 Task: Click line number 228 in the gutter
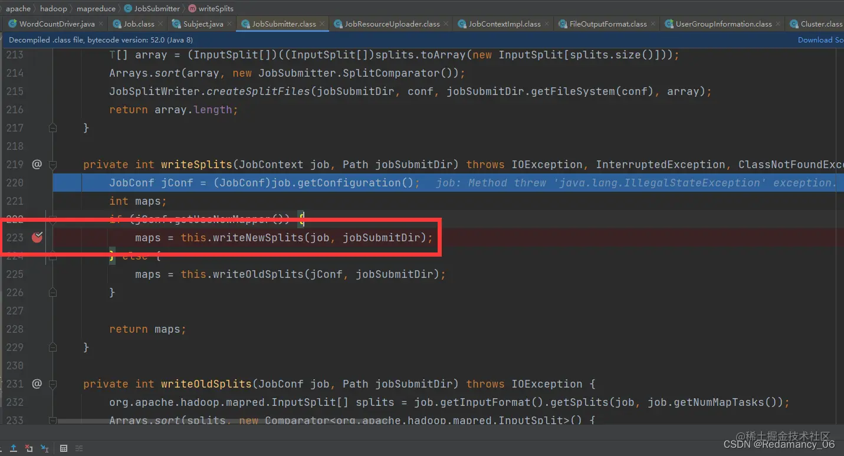point(15,329)
